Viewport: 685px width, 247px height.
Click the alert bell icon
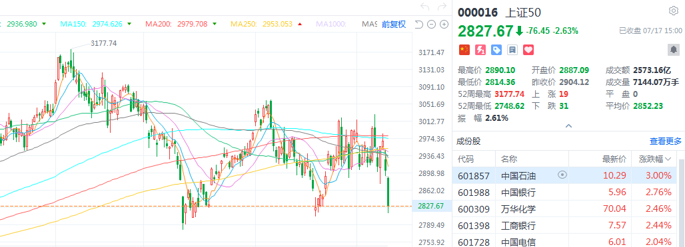point(674,50)
